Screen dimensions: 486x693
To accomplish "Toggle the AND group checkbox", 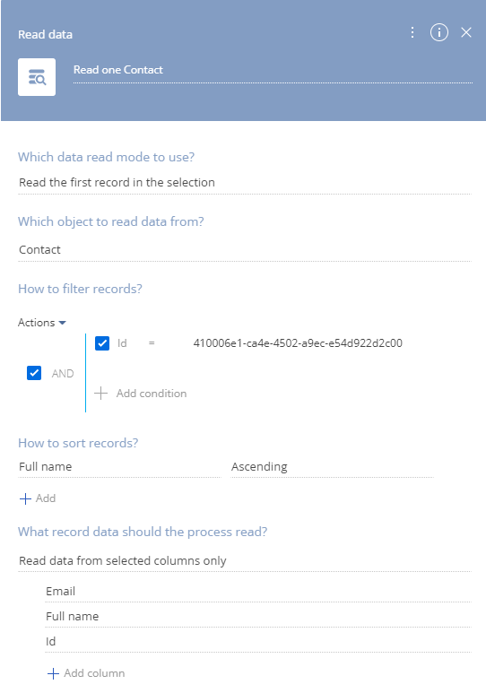I will pyautogui.click(x=34, y=373).
